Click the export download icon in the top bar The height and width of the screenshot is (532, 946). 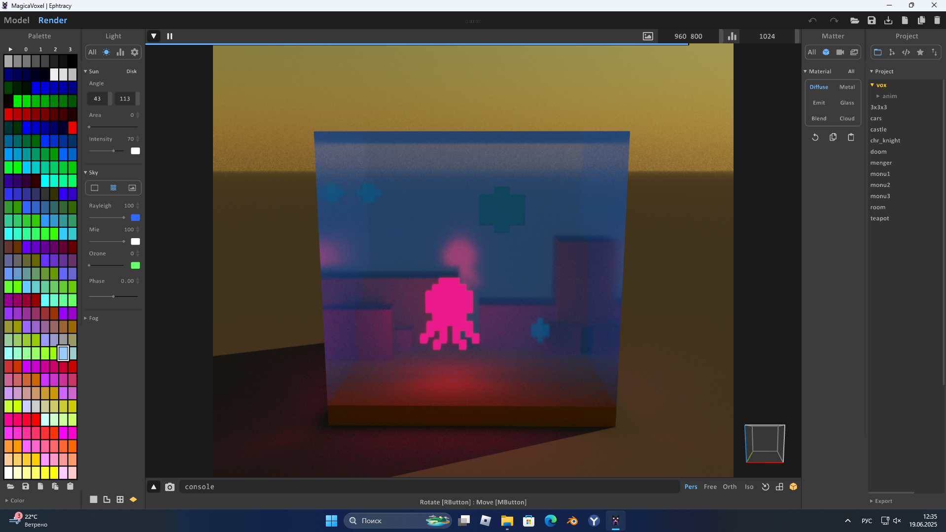coord(888,20)
